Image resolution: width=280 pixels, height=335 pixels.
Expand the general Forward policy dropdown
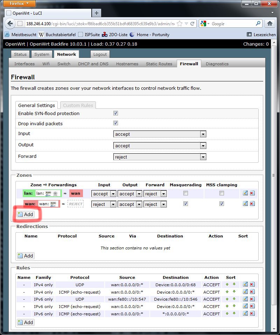[x=160, y=157]
